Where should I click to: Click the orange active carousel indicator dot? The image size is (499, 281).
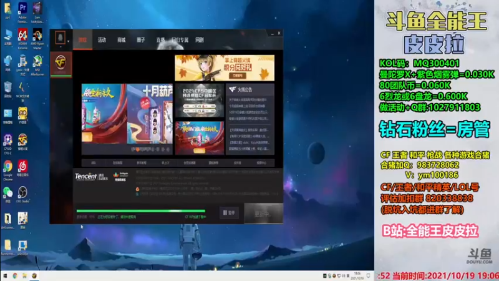(x=137, y=149)
